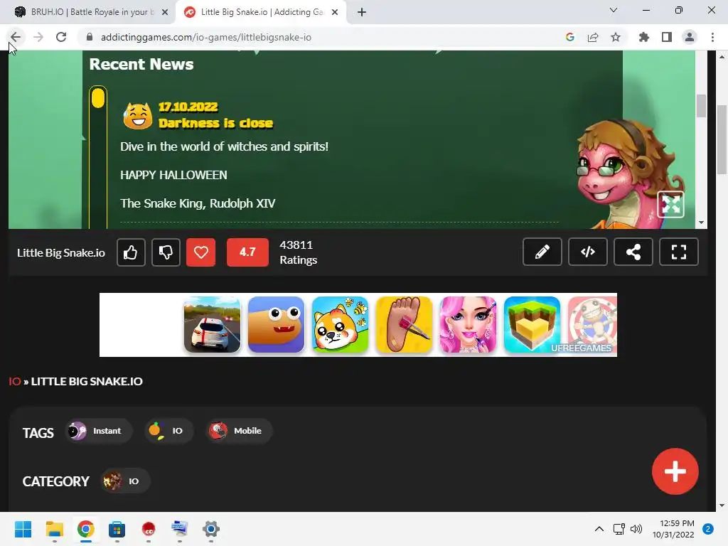The image size is (728, 546).
Task: Show hidden system tray icons
Action: pos(599,529)
